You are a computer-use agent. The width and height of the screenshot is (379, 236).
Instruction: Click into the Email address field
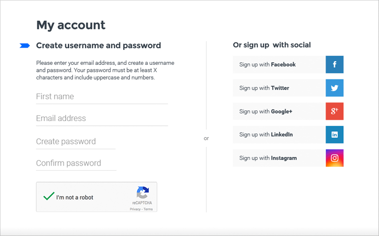click(102, 119)
